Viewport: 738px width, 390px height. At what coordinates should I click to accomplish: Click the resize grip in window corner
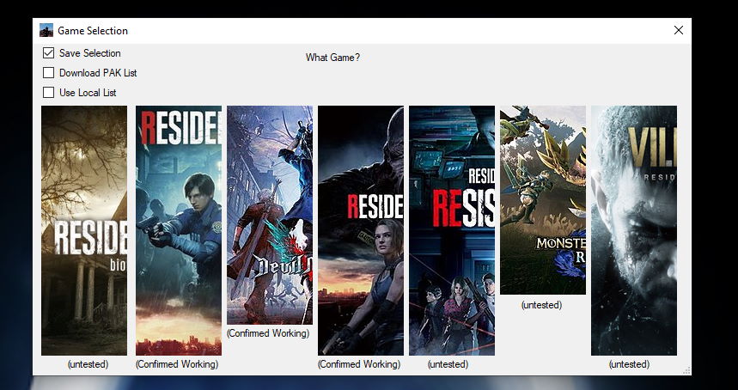(686, 370)
